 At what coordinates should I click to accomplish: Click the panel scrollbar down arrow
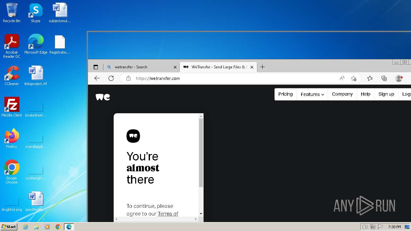coord(201,214)
